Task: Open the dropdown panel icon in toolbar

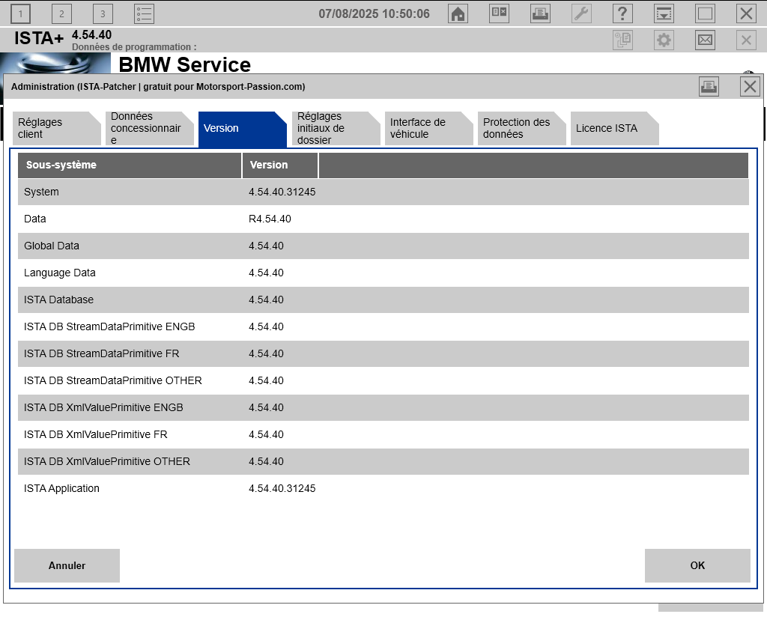Action: 664,13
